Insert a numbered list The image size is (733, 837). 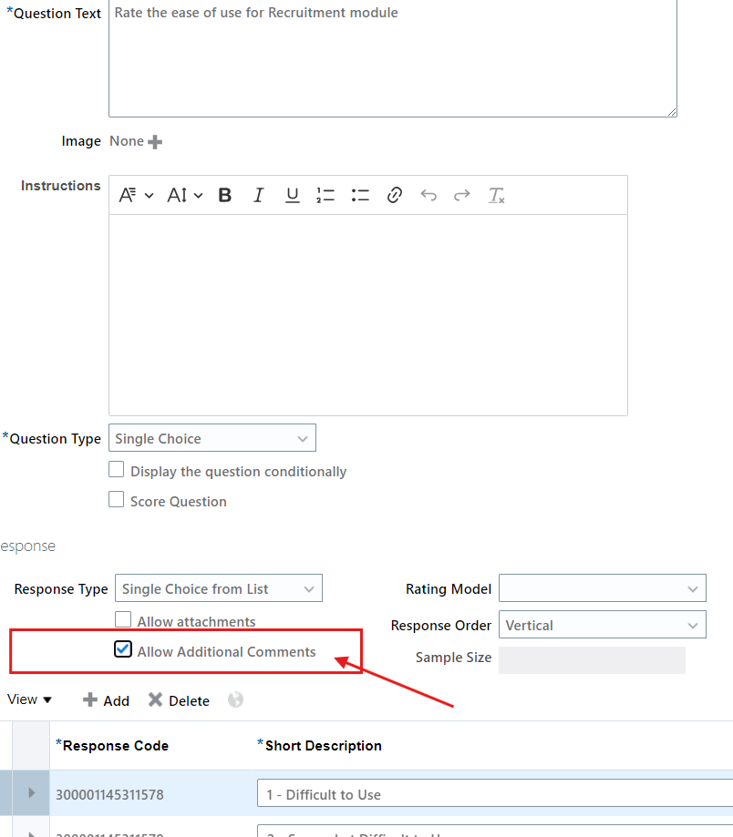click(325, 194)
